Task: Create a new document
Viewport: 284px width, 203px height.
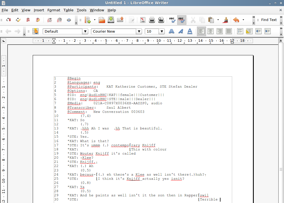Action: (x=88, y=20)
